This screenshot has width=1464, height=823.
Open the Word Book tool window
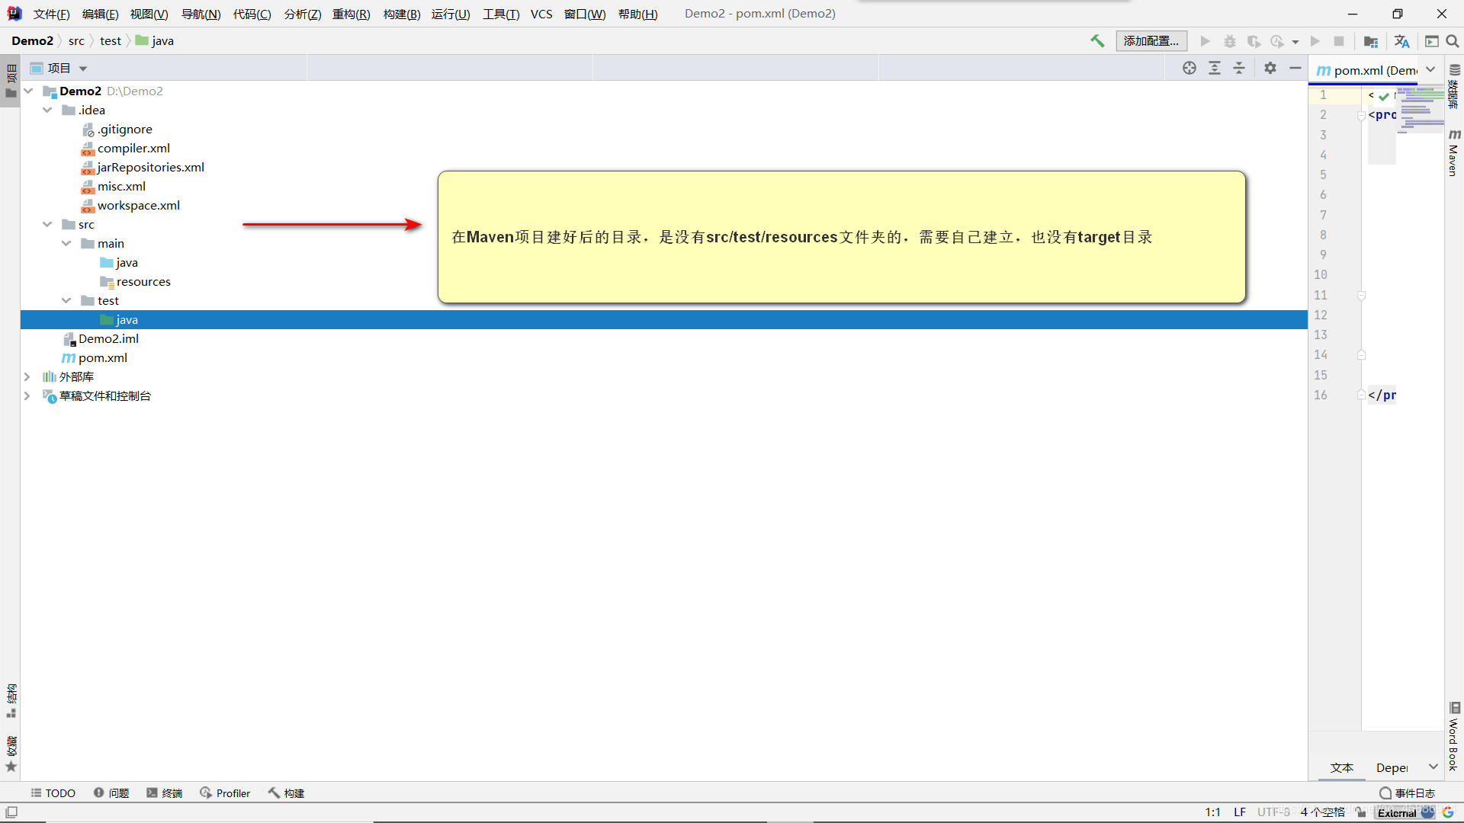point(1454,738)
